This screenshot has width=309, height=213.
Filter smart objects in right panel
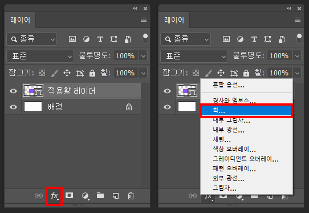[x=282, y=39]
